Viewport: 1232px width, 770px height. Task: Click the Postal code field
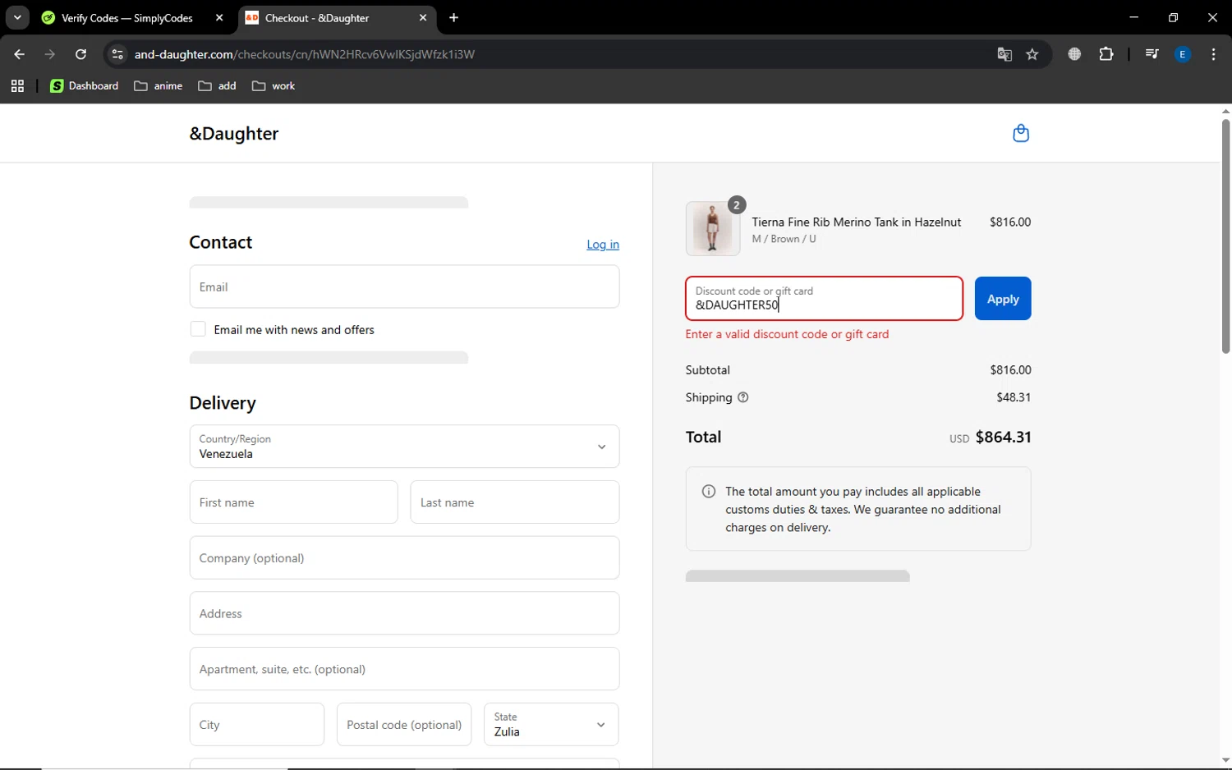(x=404, y=724)
